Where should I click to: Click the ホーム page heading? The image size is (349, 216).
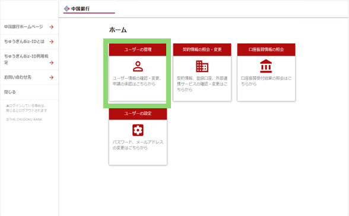pos(118,30)
